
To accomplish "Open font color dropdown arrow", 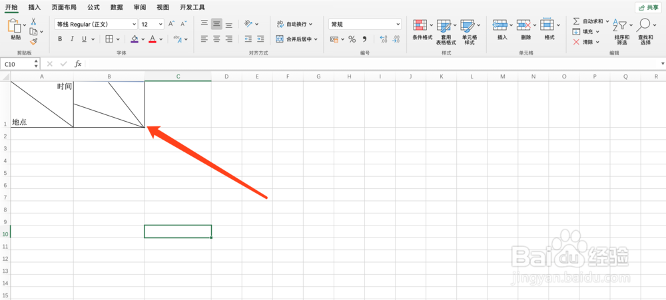I will tap(161, 39).
